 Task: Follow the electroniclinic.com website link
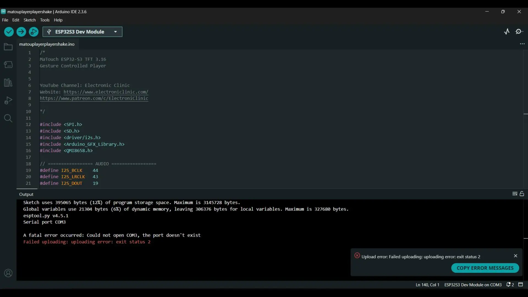(x=106, y=92)
